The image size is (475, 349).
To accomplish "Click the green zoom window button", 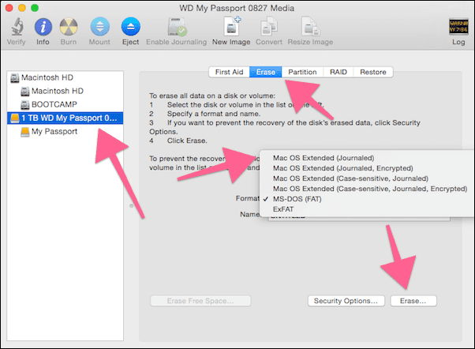I will coord(35,8).
